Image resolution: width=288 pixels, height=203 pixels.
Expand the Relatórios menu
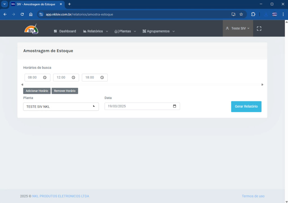(96, 31)
